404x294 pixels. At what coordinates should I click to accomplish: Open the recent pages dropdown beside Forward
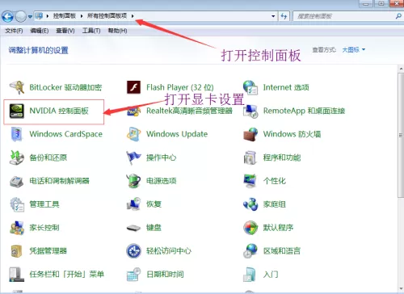(x=30, y=17)
